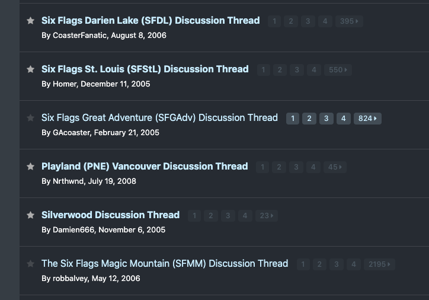The height and width of the screenshot is (300, 429).
Task: Go to page 3 of Six Flags St. Louis thread
Action: point(297,70)
